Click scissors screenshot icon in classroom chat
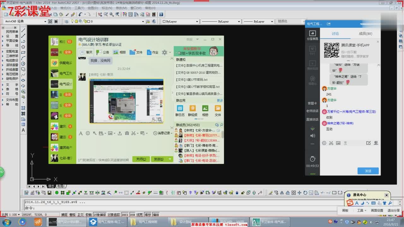The height and width of the screenshot is (227, 404). (x=331, y=143)
